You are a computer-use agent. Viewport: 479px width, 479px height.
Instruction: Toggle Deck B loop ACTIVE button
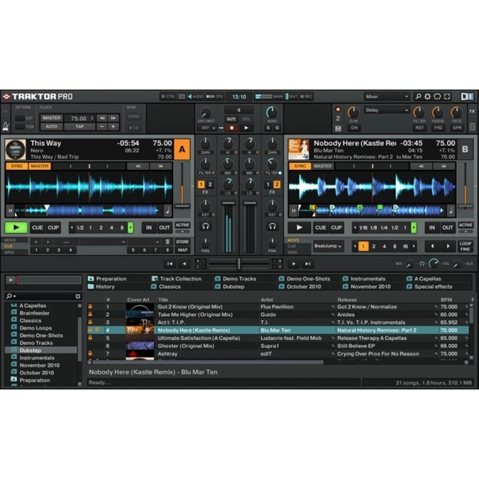(x=465, y=225)
